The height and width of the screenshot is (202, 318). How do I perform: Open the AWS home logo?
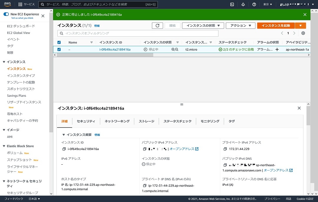tap(7, 4)
